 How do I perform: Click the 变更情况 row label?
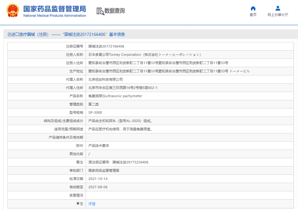point(76,195)
